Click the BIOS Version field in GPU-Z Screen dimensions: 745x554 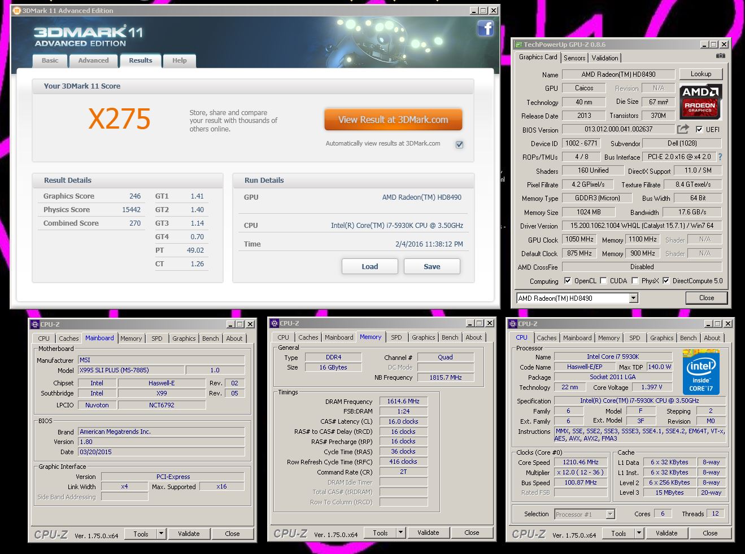point(618,129)
